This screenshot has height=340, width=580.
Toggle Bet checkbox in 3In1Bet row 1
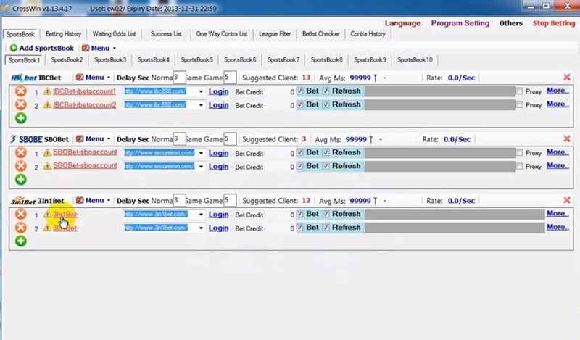[300, 214]
